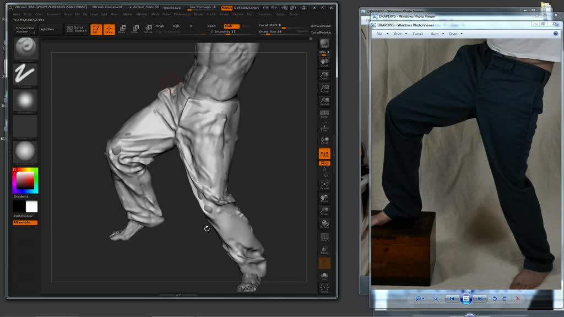Select the Rotate transform icon in top shelf

(x=148, y=29)
